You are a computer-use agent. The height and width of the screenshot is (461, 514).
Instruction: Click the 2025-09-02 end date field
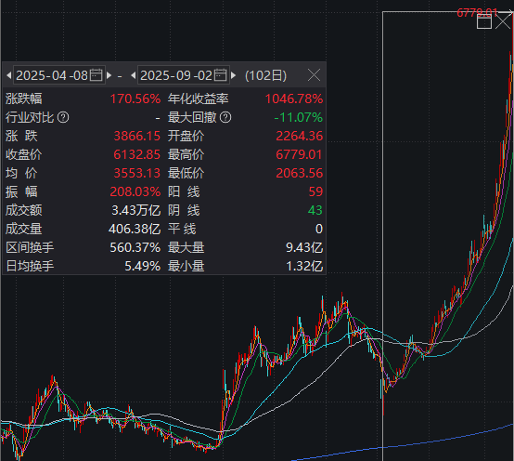pyautogui.click(x=184, y=75)
